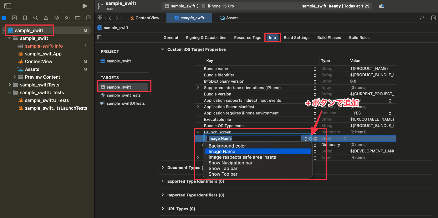Viewport: 438px width, 218px height.
Task: Switch to the Build Rules tab
Action: point(359,38)
